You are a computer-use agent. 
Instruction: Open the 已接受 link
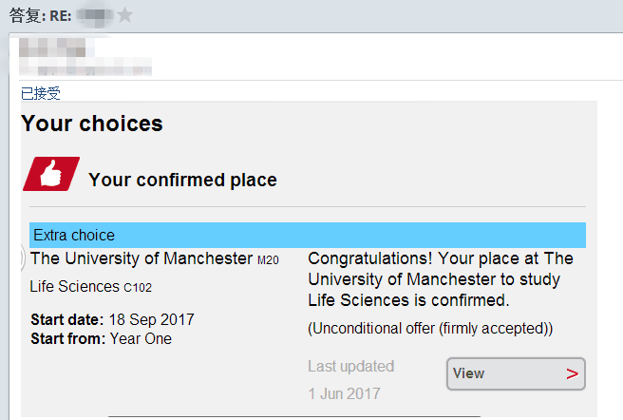tap(41, 93)
